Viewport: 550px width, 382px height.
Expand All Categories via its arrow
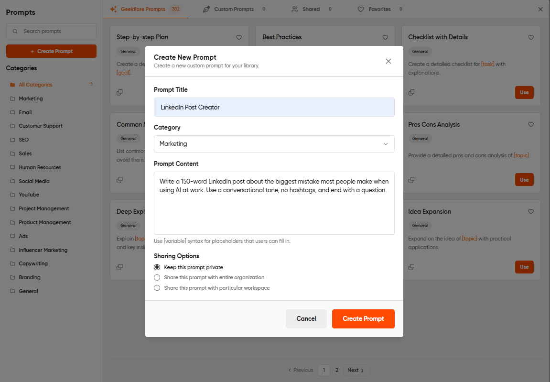coord(90,84)
